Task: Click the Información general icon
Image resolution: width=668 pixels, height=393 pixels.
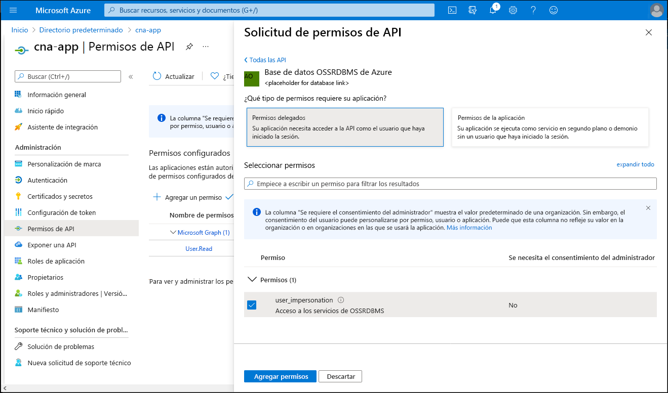Action: click(x=18, y=95)
